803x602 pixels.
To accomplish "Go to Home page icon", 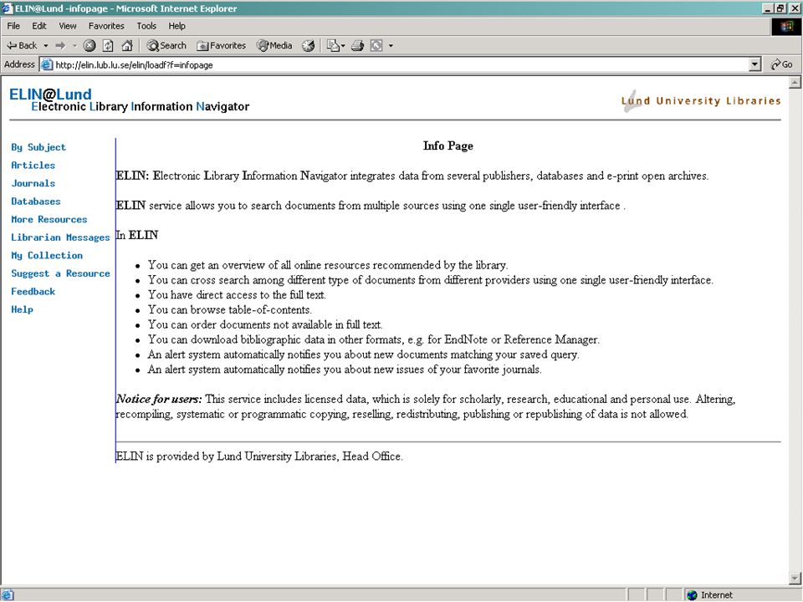I will pyautogui.click(x=127, y=45).
